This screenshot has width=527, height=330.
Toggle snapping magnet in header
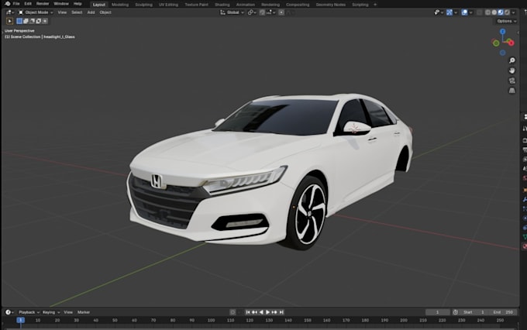tap(262, 12)
